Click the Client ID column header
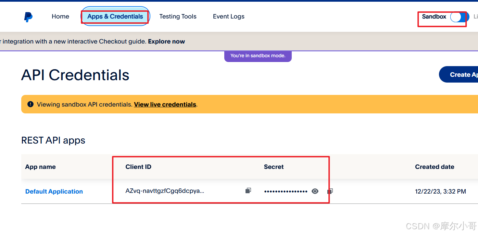The width and height of the screenshot is (478, 234). [x=138, y=167]
